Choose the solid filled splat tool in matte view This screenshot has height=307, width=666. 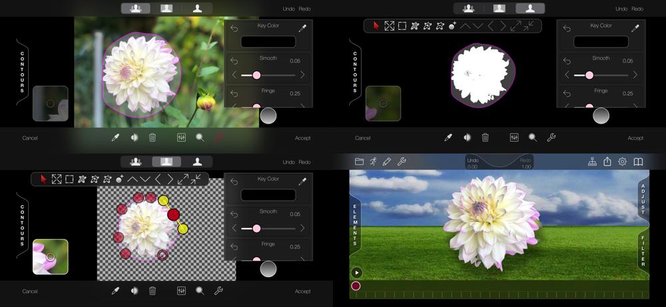[x=415, y=26]
